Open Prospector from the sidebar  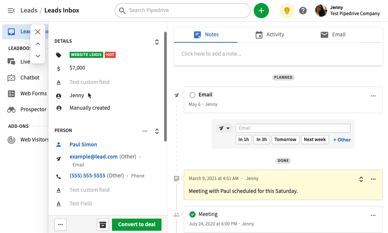click(33, 109)
